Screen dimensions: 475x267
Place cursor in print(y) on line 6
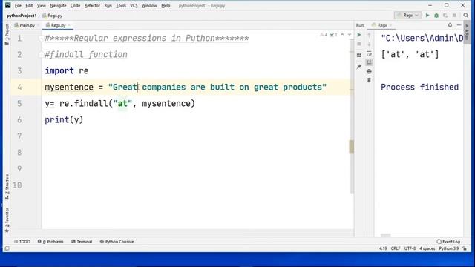tap(64, 120)
